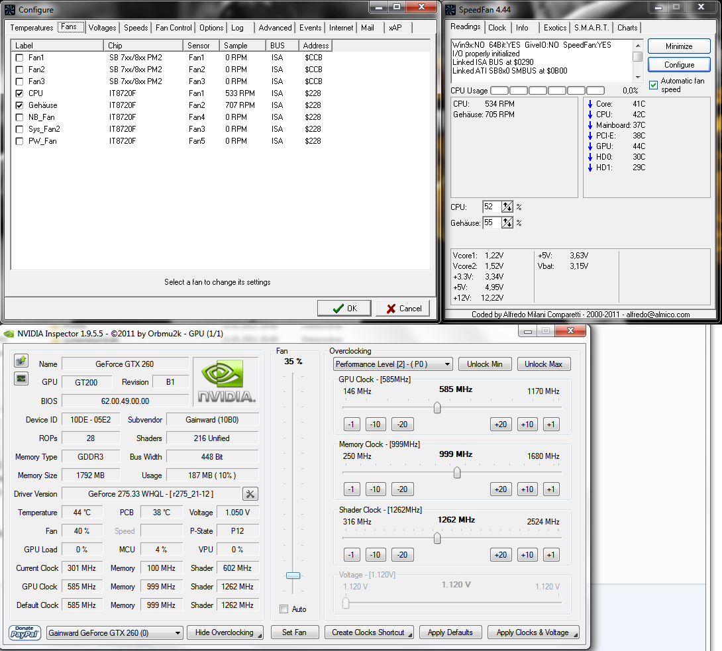Viewport: 722px width, 651px height.
Task: Check the PW_Fan checkbox
Action: [19, 141]
